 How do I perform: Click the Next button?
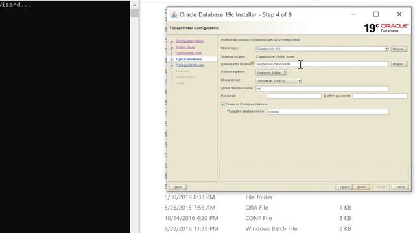click(x=362, y=187)
